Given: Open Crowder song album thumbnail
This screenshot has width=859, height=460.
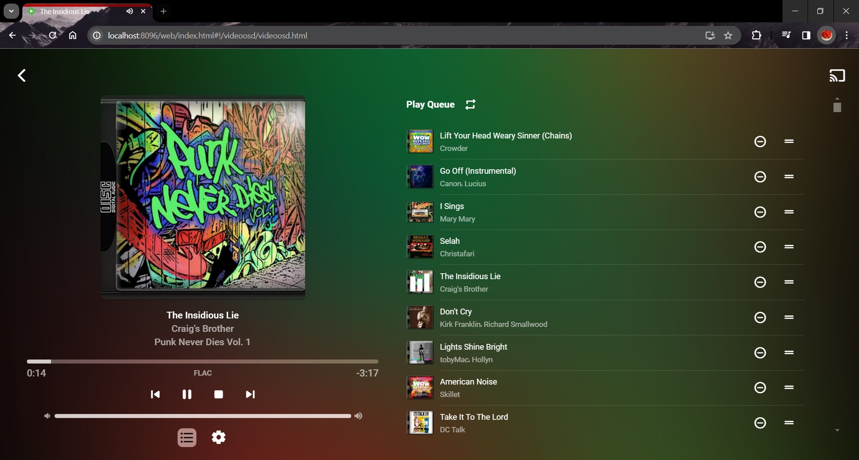Looking at the screenshot, I should point(420,142).
